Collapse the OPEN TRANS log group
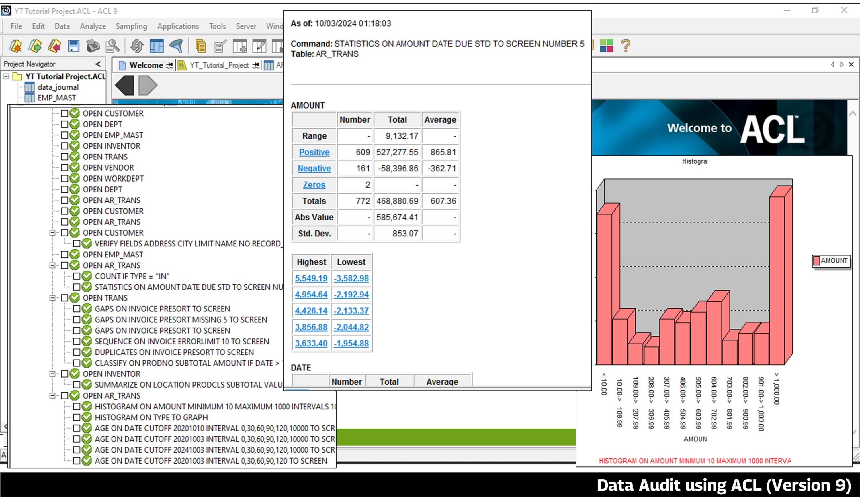Screen dimensions: 860x497 coord(52,298)
